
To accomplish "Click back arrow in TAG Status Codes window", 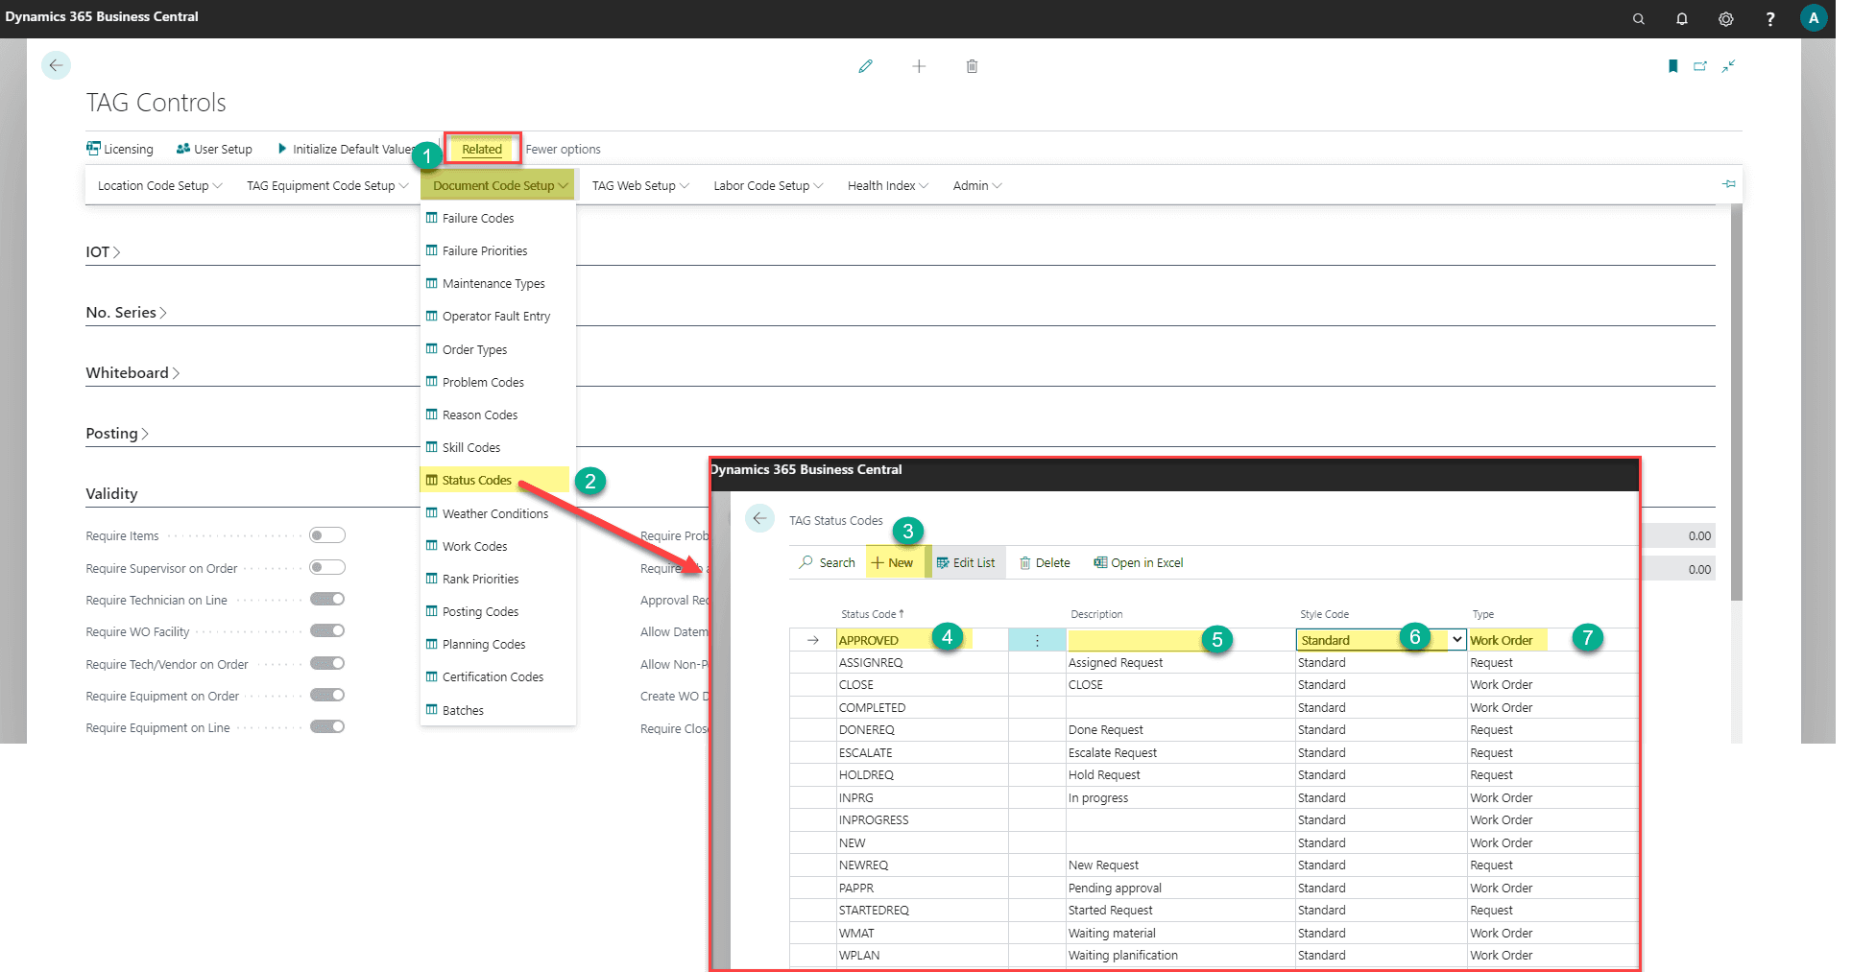I will click(x=759, y=519).
